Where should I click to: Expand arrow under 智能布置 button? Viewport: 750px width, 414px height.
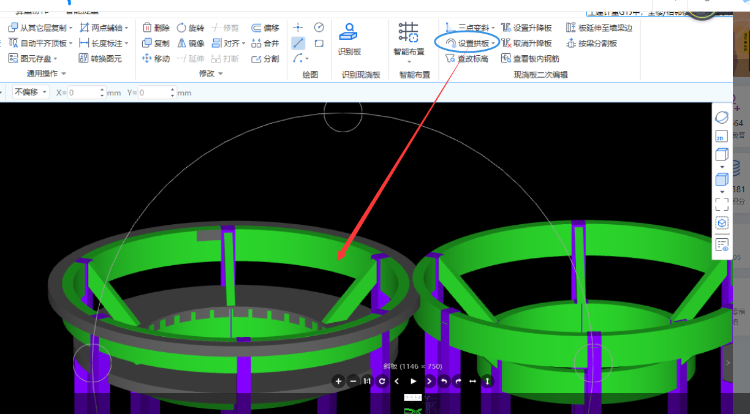coord(409,61)
